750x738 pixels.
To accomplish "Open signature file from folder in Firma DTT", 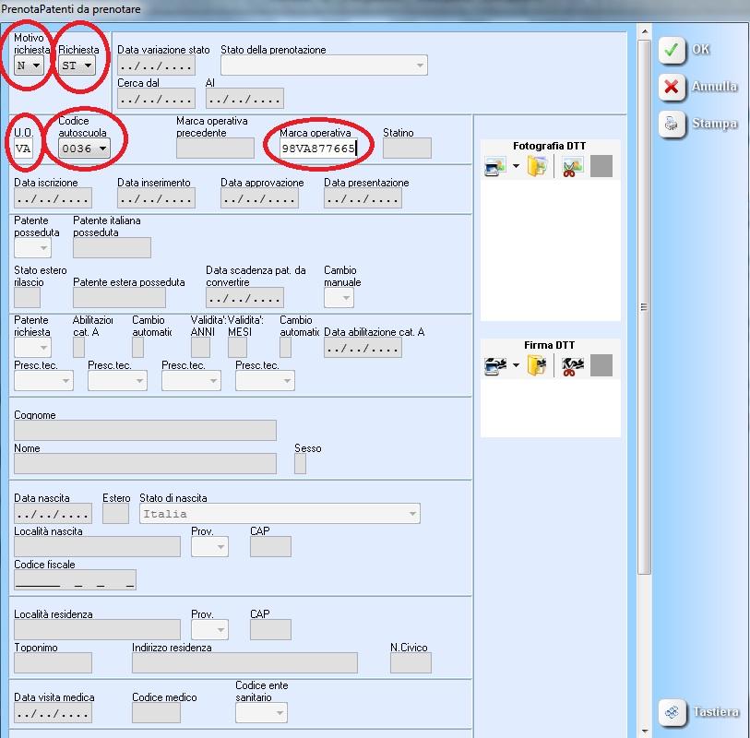I will tap(537, 366).
